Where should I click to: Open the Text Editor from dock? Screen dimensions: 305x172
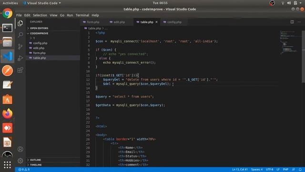coord(8,85)
